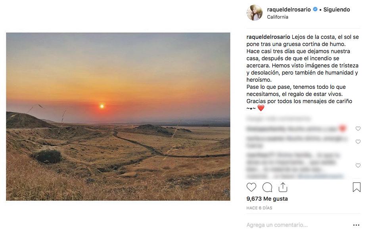
Task: Like the second comment with its heart
Action: click(358, 142)
